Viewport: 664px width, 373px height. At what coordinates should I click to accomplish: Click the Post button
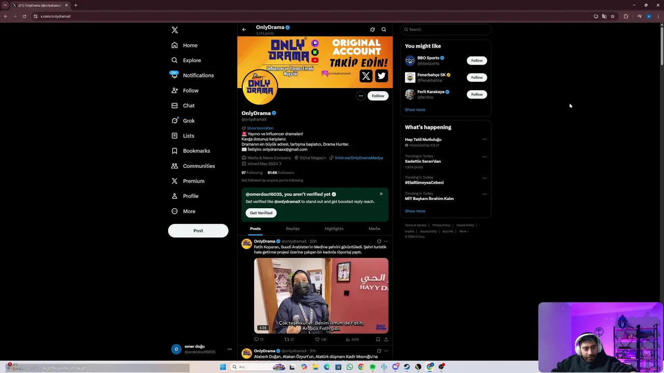[x=198, y=231]
